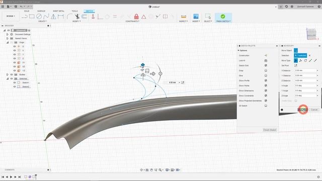Open the Design workspace dropdown
This screenshot has width=322, height=181.
pyautogui.click(x=11, y=16)
